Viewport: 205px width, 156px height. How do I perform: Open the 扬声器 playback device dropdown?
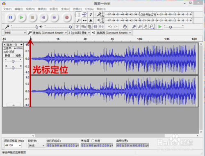(x=114, y=33)
